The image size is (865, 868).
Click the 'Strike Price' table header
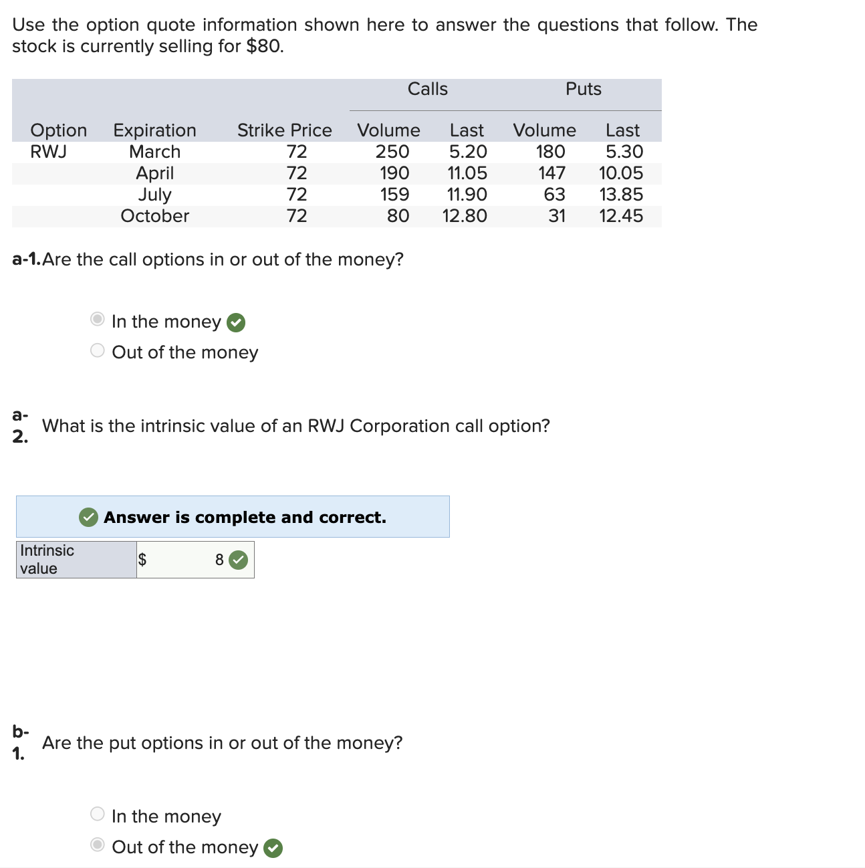pyautogui.click(x=285, y=130)
